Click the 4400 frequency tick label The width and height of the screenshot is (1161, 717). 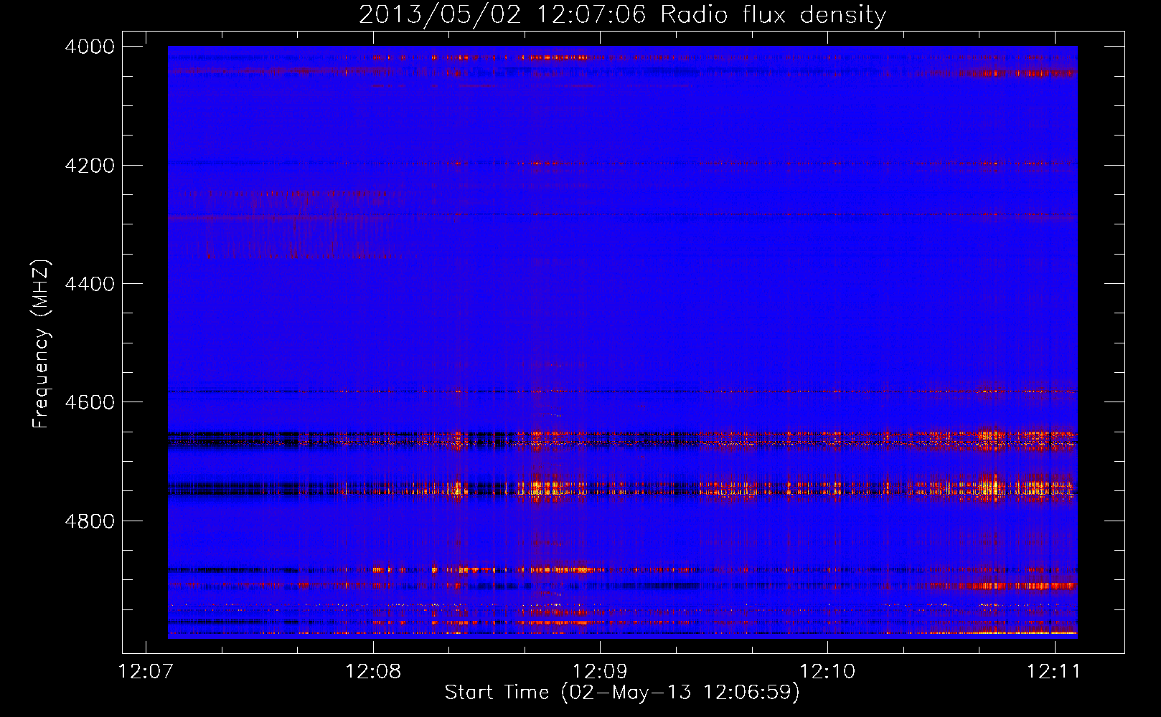(90, 284)
